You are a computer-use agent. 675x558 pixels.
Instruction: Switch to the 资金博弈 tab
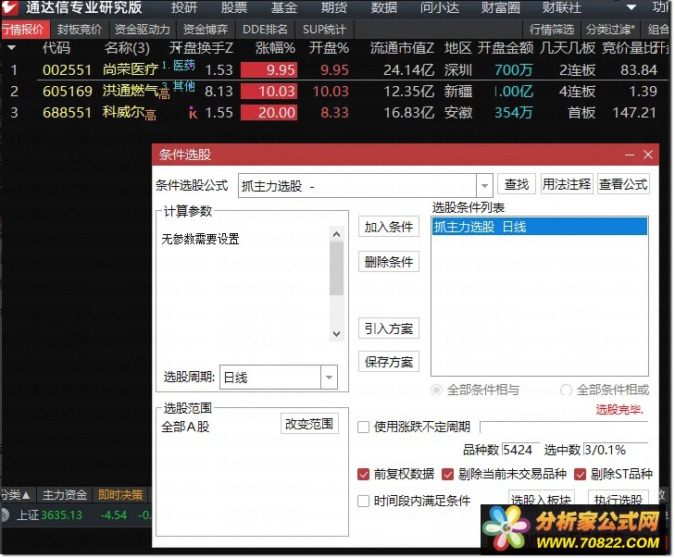pos(206,30)
